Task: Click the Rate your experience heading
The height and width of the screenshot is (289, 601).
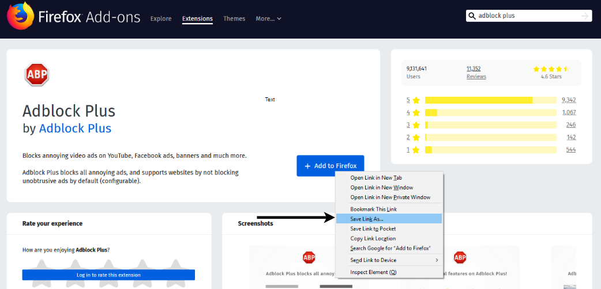Action: [52, 223]
